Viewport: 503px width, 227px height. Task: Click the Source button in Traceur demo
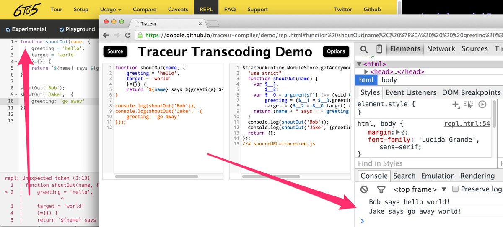pos(115,51)
